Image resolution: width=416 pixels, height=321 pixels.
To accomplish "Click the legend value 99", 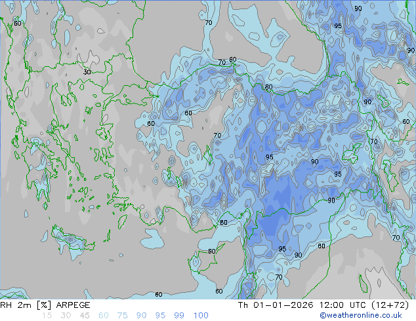I will click(179, 316).
